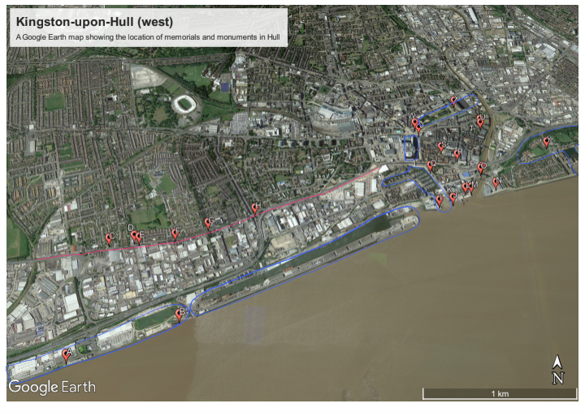Image resolution: width=585 pixels, height=412 pixels.
Task: Select the G placemark pin
Action: click(208, 223)
